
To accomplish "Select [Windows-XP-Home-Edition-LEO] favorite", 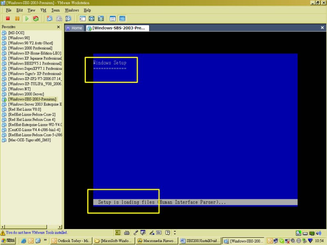I will [35, 53].
